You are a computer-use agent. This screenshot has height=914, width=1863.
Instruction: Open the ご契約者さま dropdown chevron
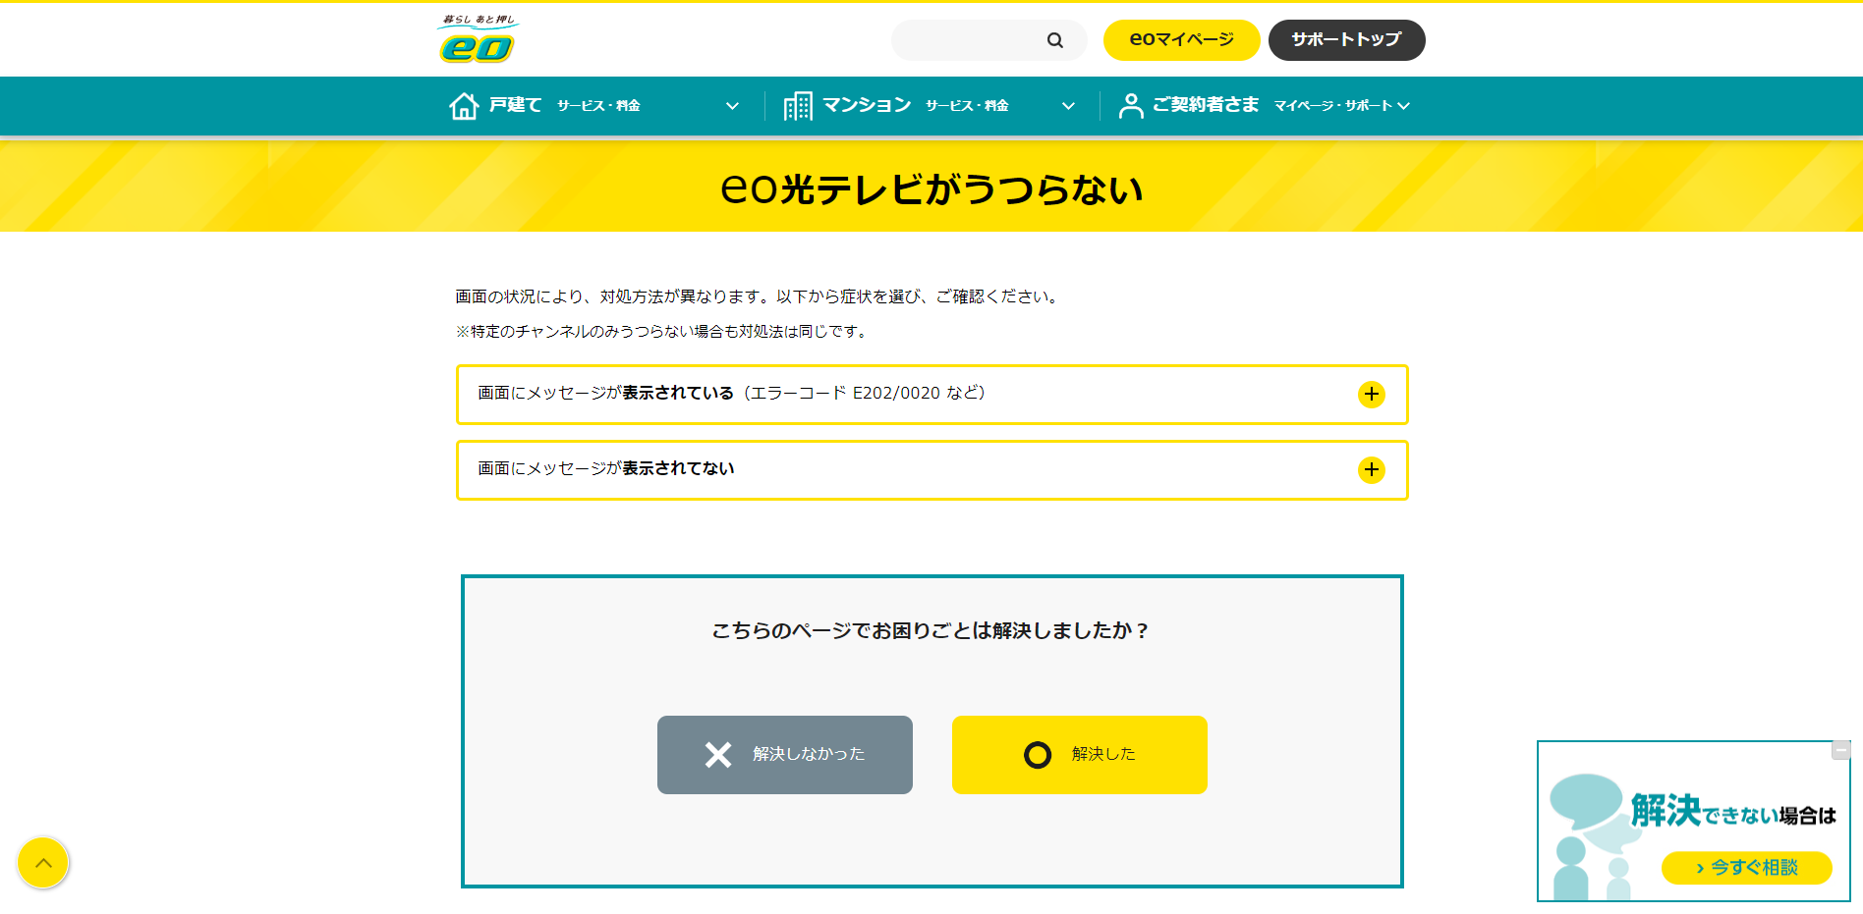1403,106
